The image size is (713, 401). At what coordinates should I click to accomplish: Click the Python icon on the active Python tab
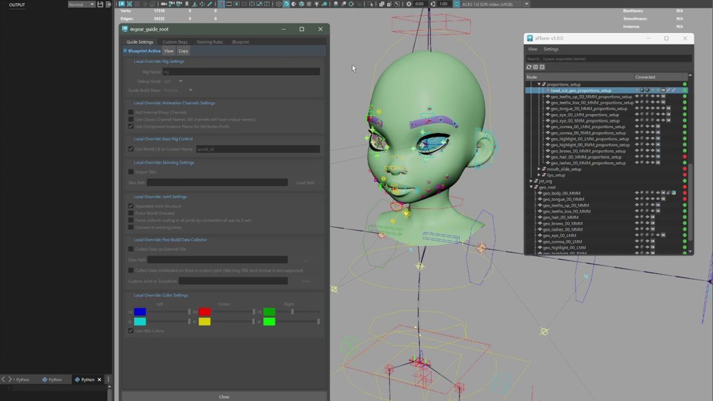click(77, 380)
